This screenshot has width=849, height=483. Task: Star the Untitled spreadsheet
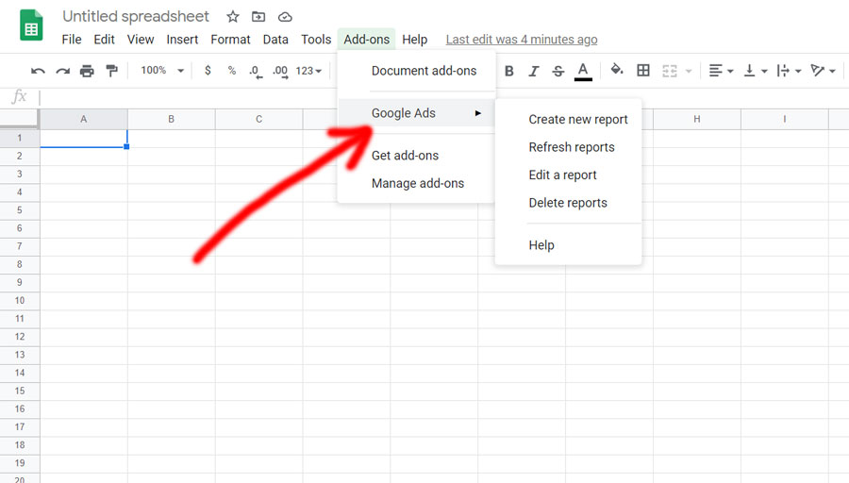click(233, 17)
